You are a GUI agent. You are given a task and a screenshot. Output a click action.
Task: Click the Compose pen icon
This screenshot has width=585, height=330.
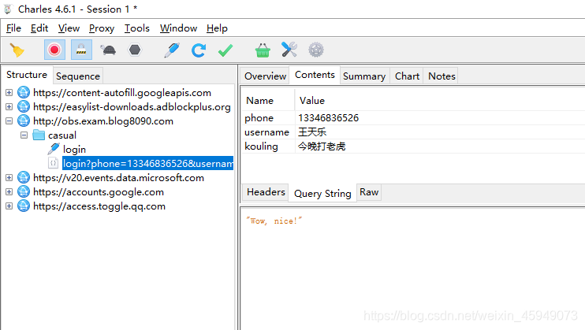172,50
